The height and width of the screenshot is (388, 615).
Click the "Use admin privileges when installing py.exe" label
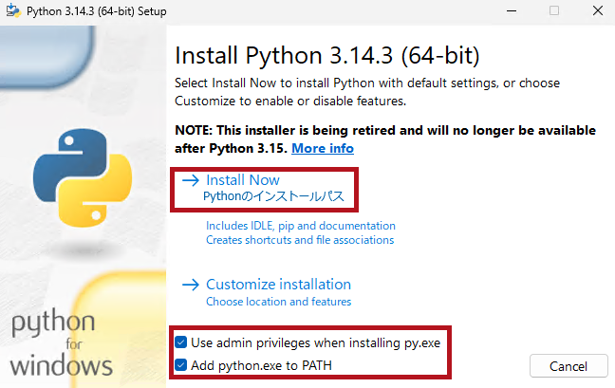(315, 342)
